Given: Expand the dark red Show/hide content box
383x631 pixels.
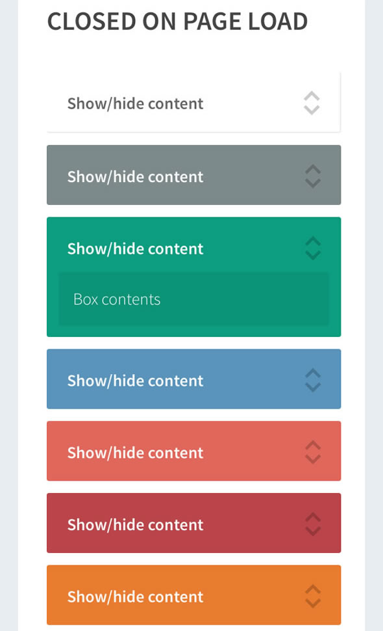Looking at the screenshot, I should pyautogui.click(x=194, y=523).
